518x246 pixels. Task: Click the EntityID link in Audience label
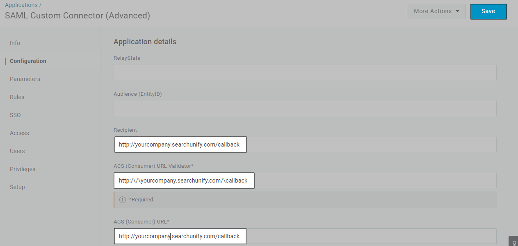coord(150,94)
